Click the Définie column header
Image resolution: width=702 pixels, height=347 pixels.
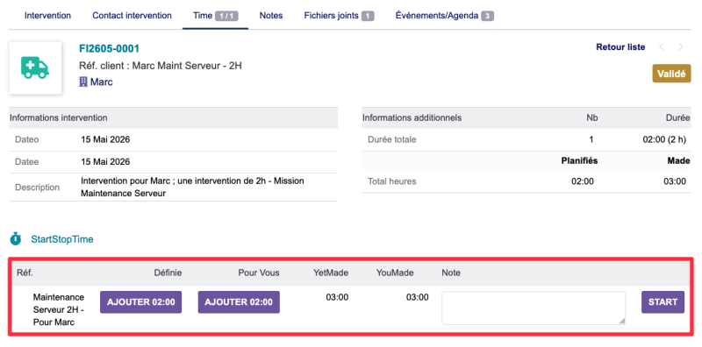click(x=168, y=273)
